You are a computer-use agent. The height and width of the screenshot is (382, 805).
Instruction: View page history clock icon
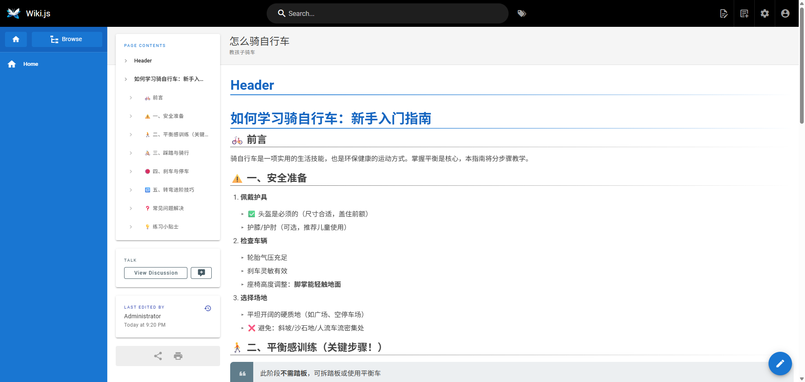point(208,309)
